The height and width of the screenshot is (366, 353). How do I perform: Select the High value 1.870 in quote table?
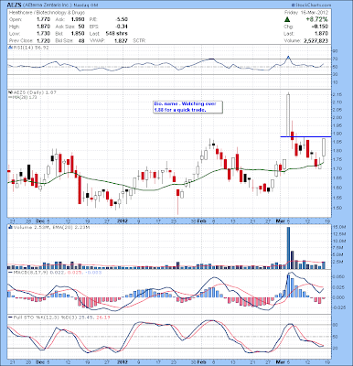44,27
